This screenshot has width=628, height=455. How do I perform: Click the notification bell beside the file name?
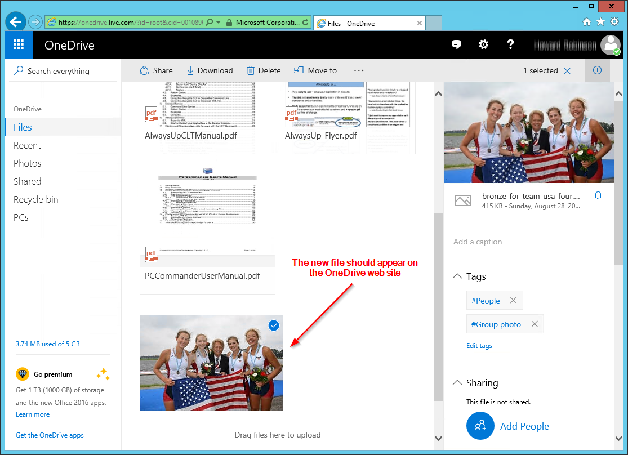598,196
